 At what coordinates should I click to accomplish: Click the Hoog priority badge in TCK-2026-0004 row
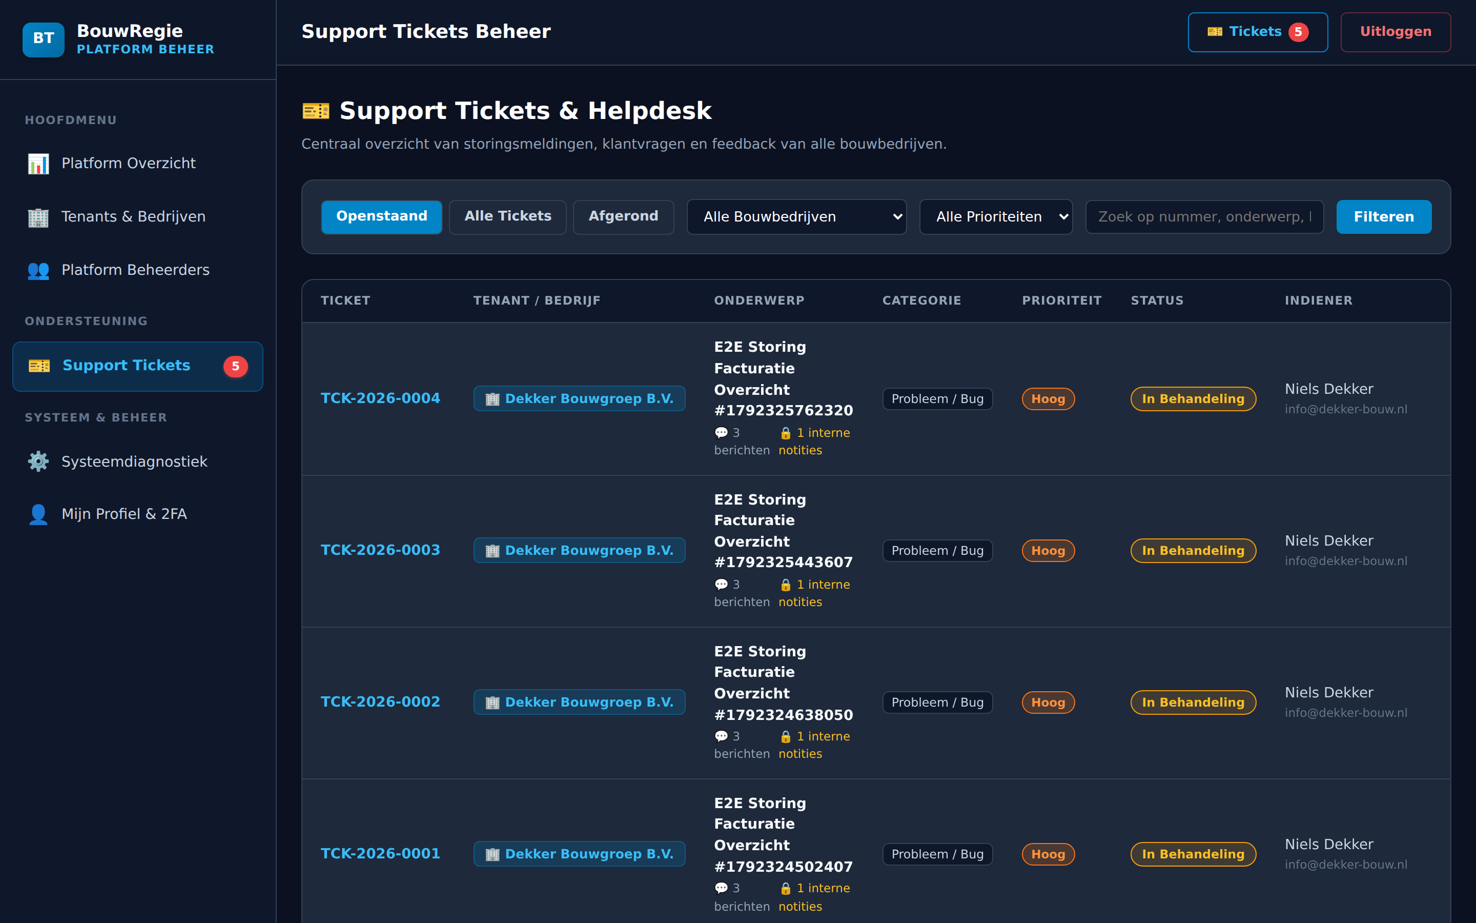(x=1049, y=399)
